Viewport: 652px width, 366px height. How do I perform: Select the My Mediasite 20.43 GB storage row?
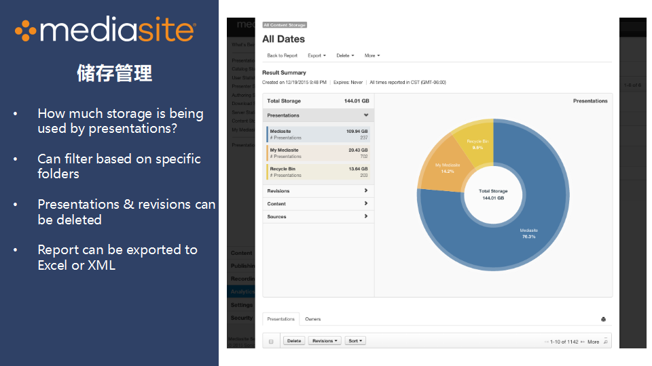coord(318,153)
